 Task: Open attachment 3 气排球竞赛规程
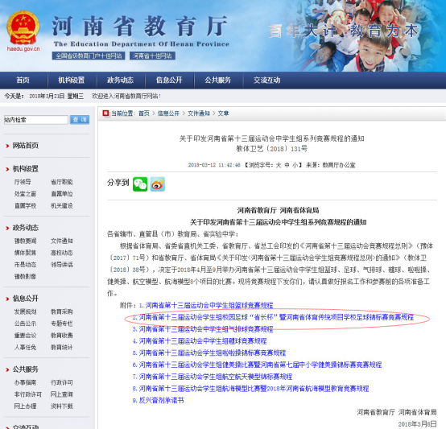[x=203, y=329]
